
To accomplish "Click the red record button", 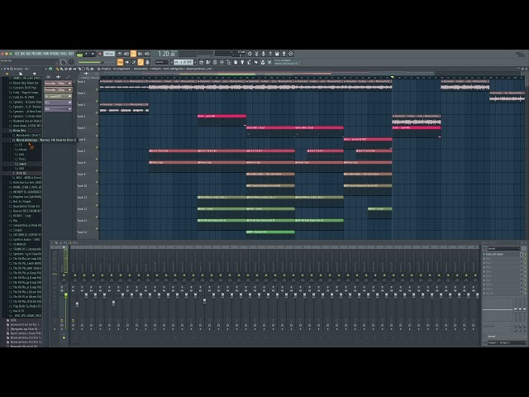I will pyautogui.click(x=100, y=54).
